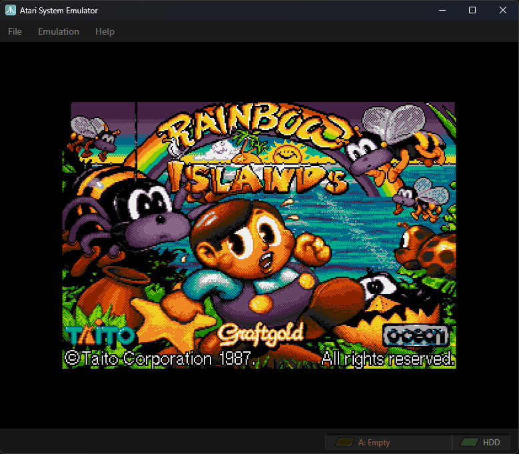Viewport: 519px width, 454px height.
Task: Minimize the Atari System Emulator window
Action: pos(442,10)
